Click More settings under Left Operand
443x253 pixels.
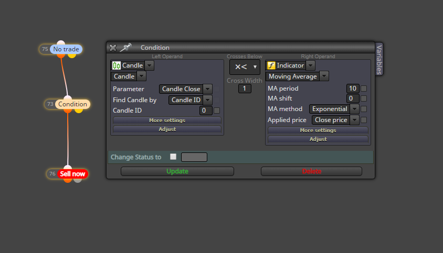(x=167, y=120)
